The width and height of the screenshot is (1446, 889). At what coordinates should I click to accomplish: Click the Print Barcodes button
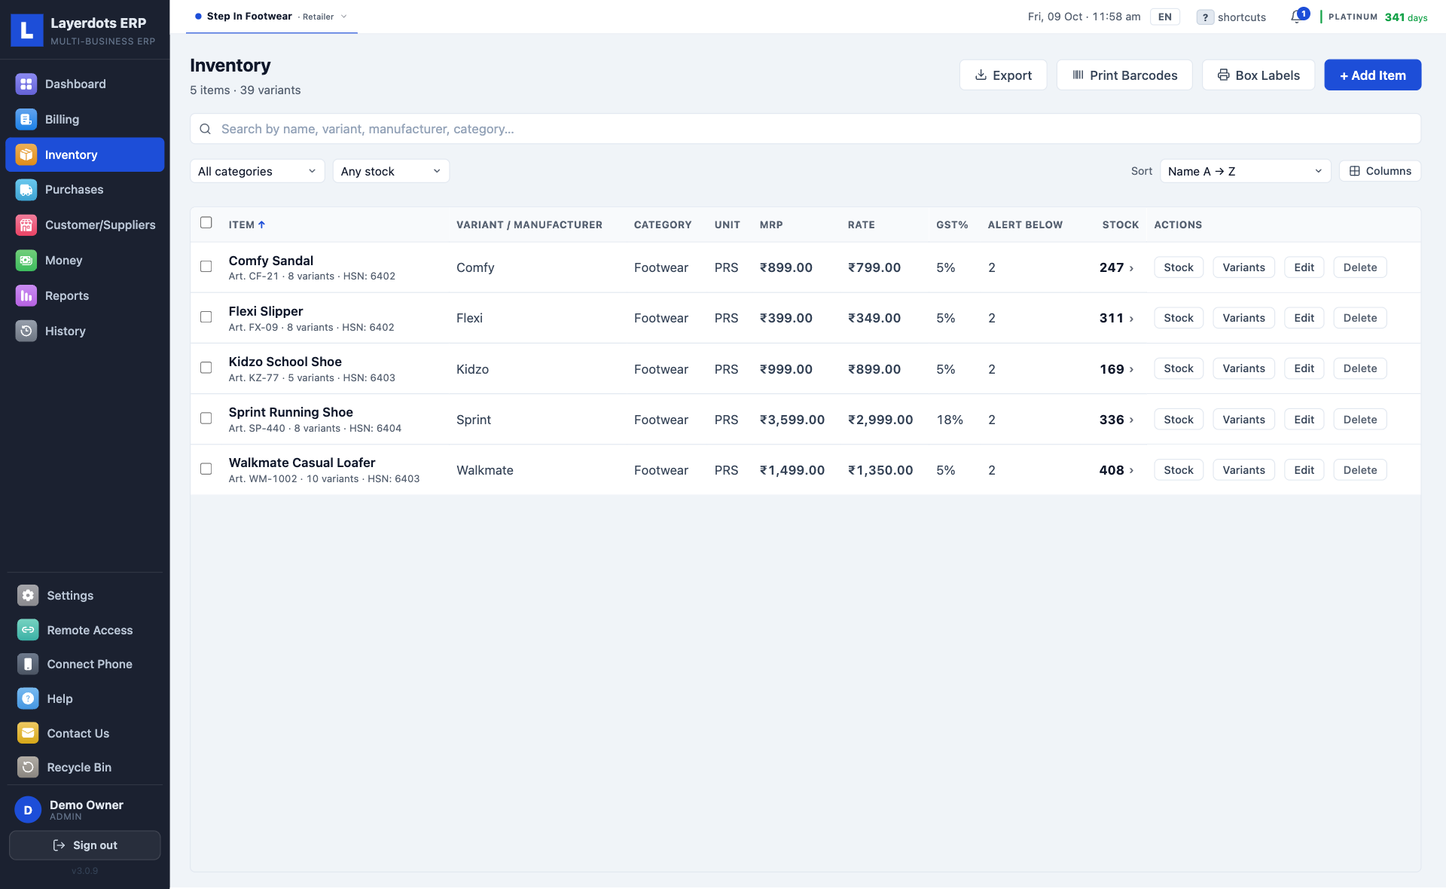[1124, 75]
